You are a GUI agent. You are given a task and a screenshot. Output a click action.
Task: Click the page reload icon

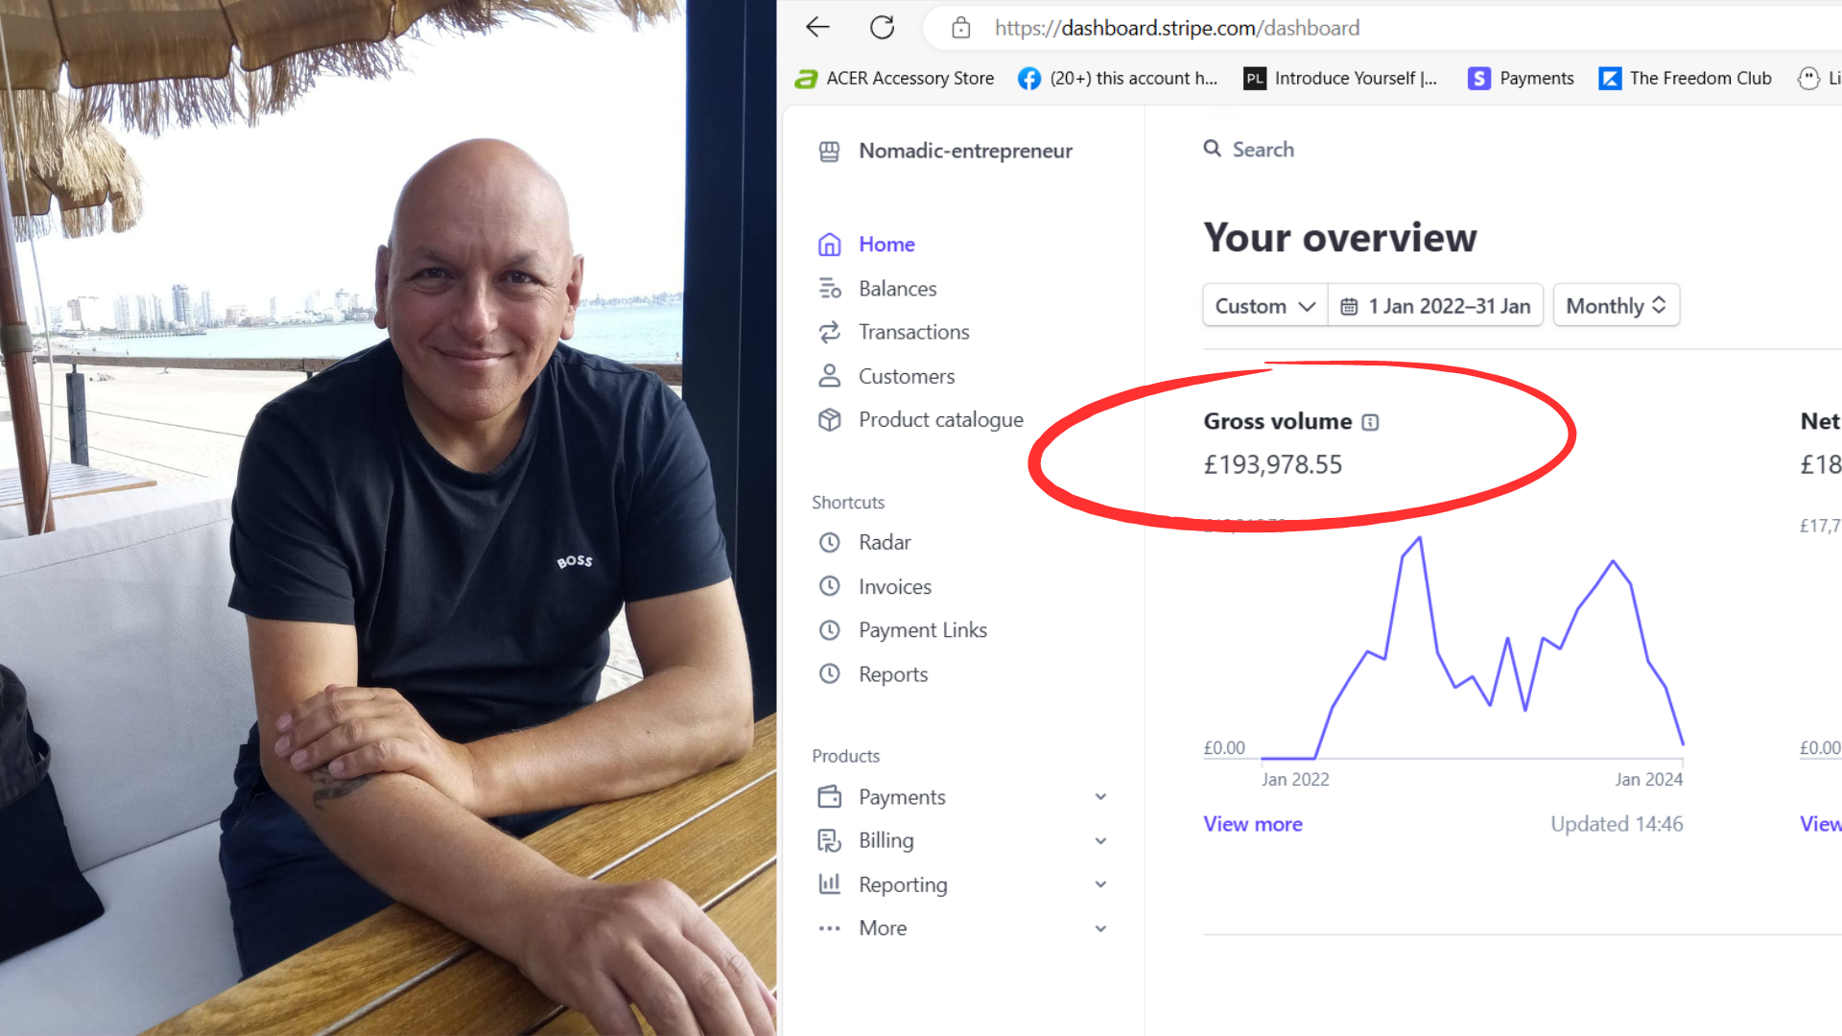(882, 28)
